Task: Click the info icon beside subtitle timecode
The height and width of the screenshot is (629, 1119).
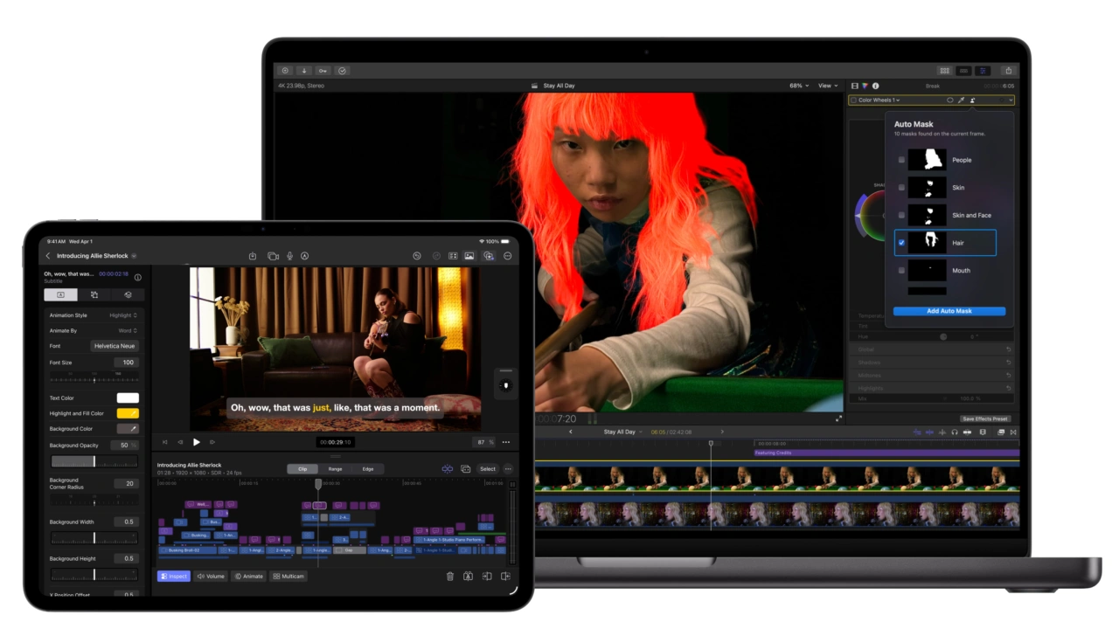Action: (137, 277)
